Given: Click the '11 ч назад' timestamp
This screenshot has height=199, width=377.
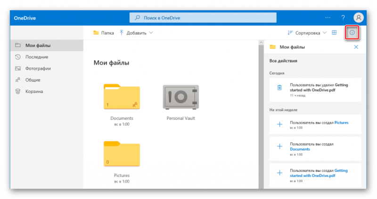Looking at the screenshot, I should (x=298, y=95).
